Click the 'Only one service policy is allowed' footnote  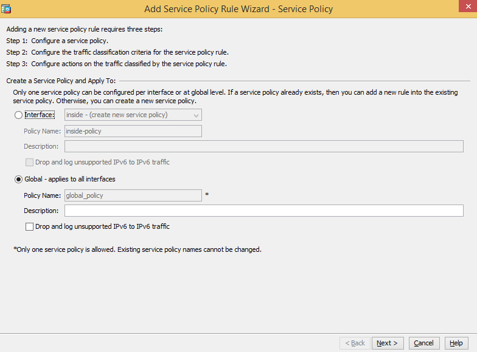137,249
